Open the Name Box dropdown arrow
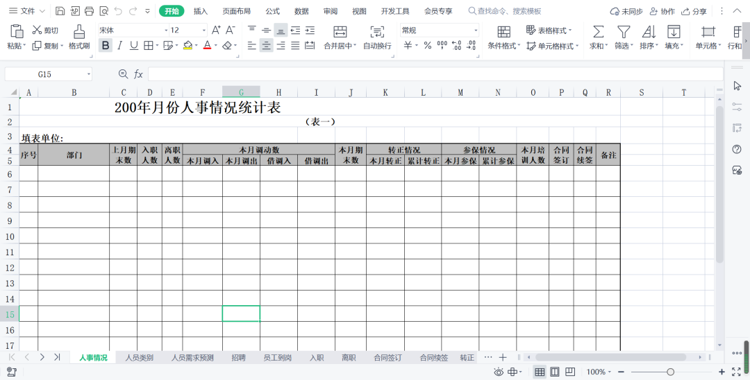The height and width of the screenshot is (380, 750). click(x=88, y=74)
